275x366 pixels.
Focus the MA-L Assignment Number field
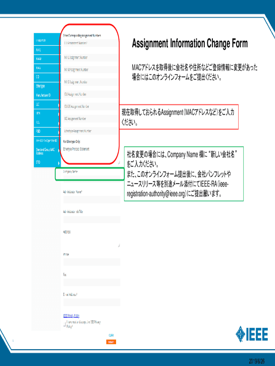(91, 58)
